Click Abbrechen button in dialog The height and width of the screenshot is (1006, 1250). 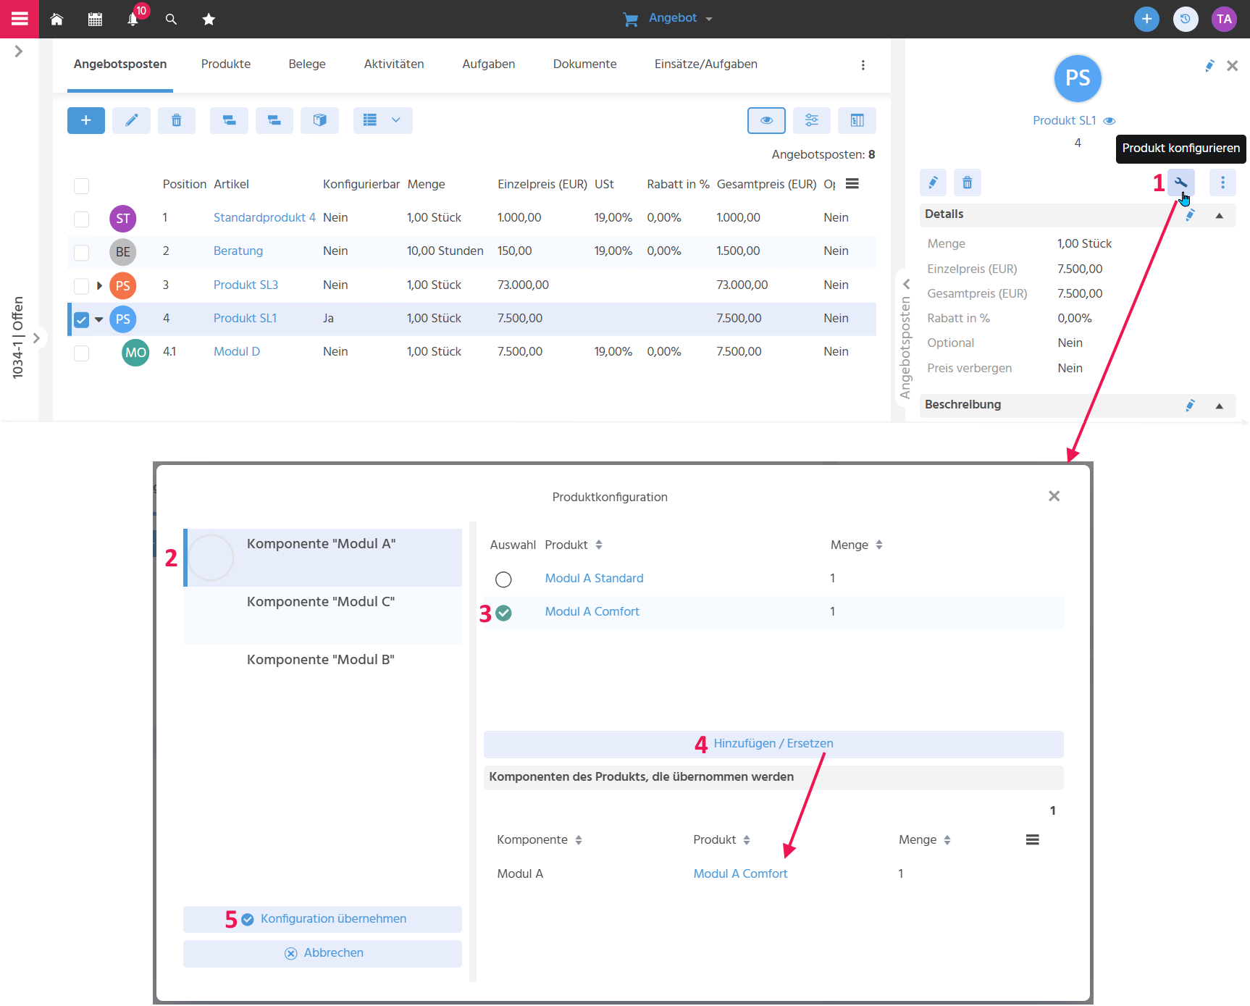click(322, 953)
